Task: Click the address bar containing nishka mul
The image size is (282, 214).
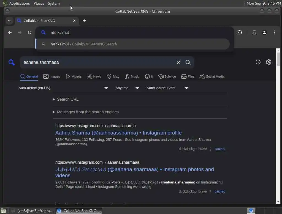Action: coord(135,32)
